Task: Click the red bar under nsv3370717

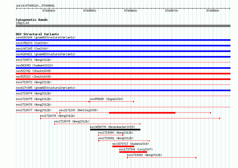Action: pyautogui.click(x=123, y=146)
